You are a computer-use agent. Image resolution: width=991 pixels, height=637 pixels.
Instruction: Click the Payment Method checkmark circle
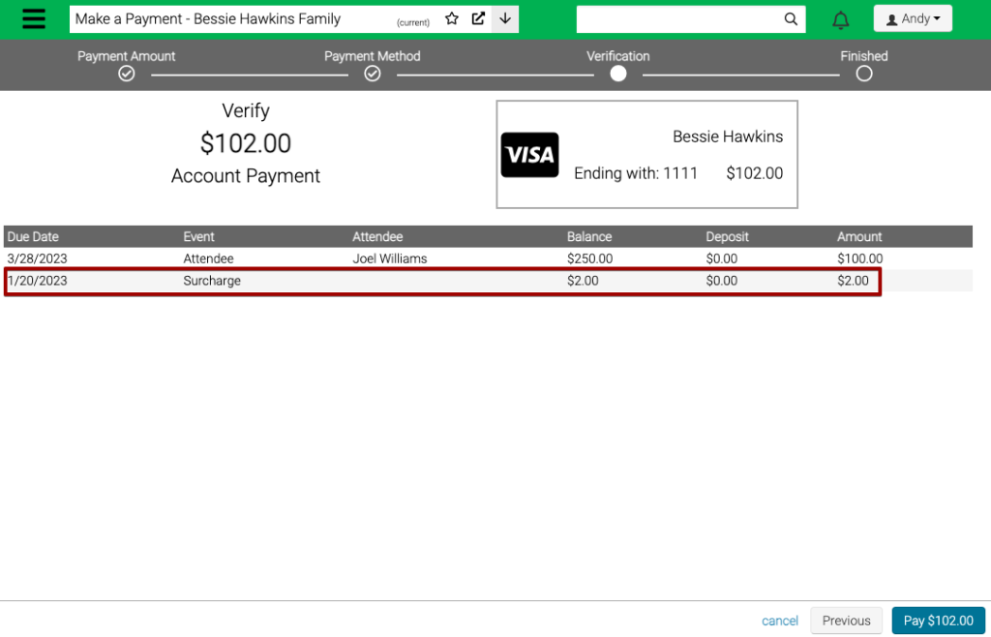click(373, 73)
